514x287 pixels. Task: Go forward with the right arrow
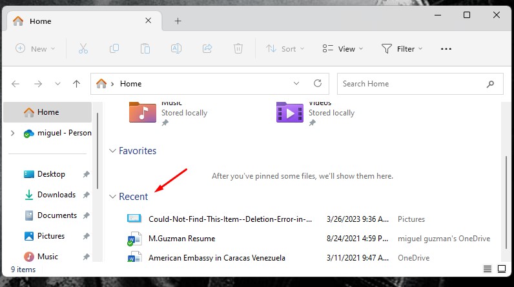[38, 84]
